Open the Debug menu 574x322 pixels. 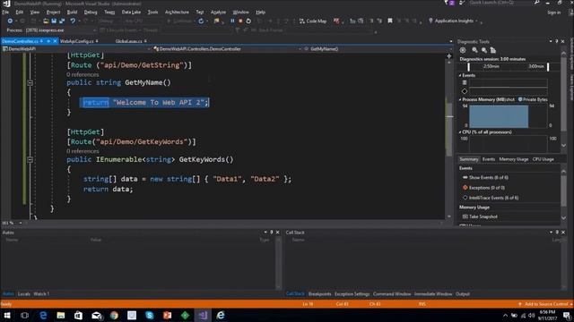coord(91,12)
